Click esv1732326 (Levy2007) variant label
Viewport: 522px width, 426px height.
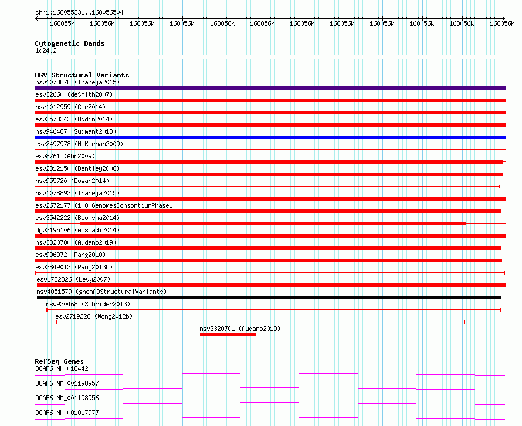[x=73, y=279]
